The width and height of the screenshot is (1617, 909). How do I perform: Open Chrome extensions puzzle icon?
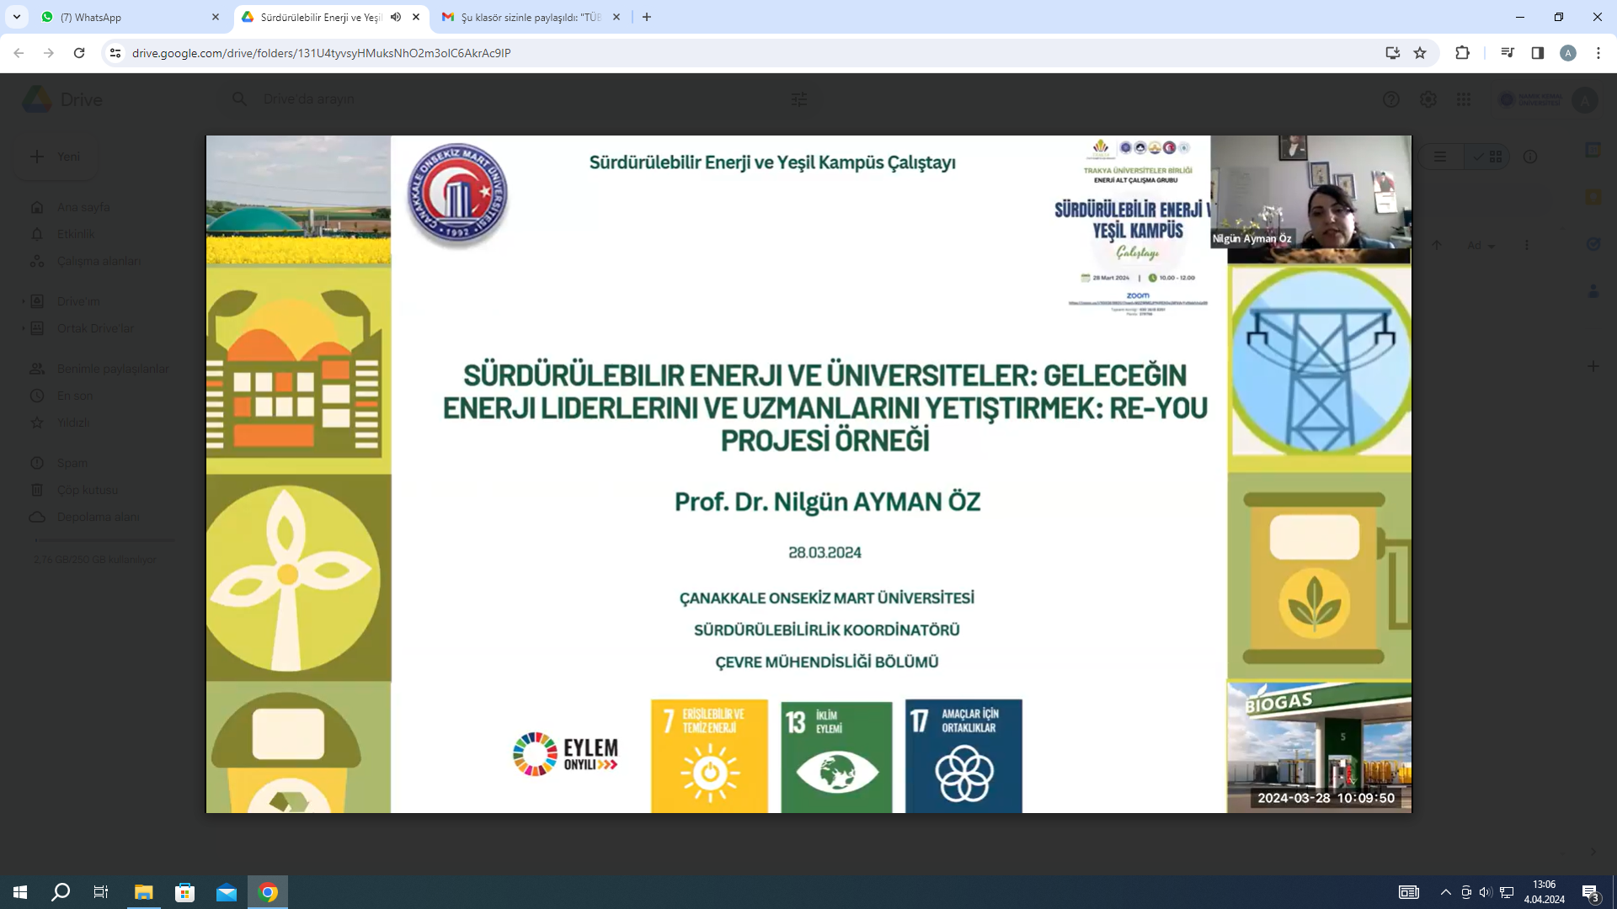point(1462,53)
